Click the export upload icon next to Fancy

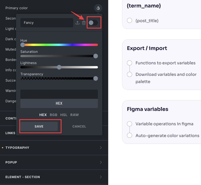pyautogui.click(x=78, y=23)
